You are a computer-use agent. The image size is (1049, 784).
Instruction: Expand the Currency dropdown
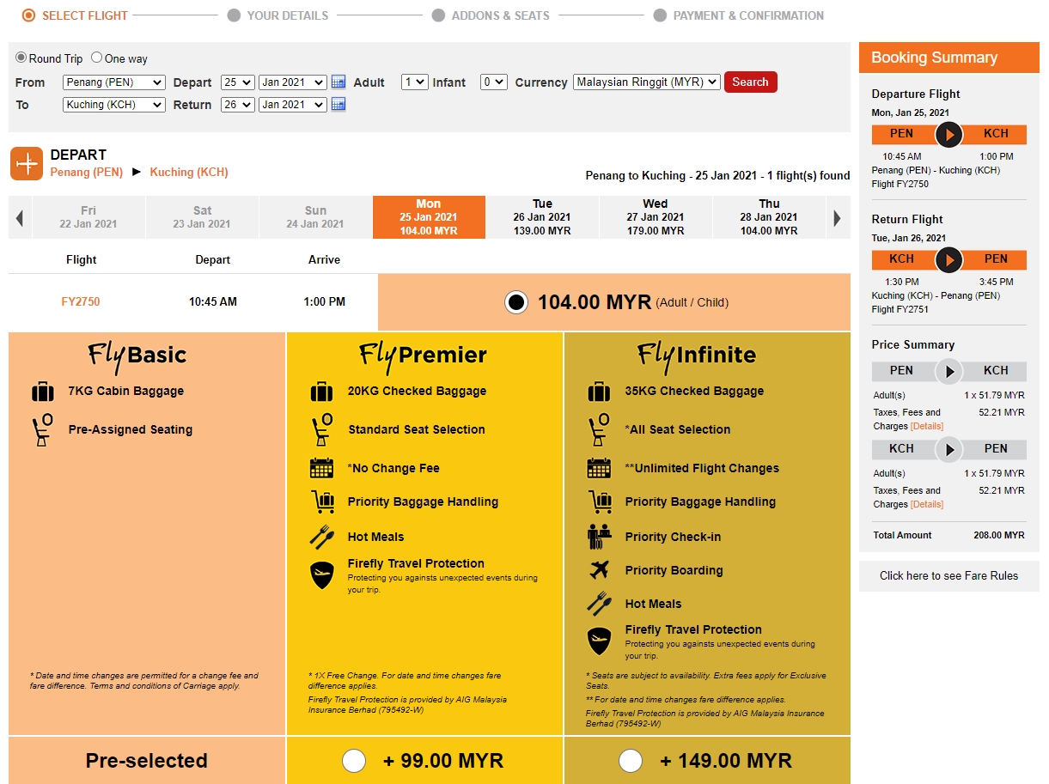(646, 82)
